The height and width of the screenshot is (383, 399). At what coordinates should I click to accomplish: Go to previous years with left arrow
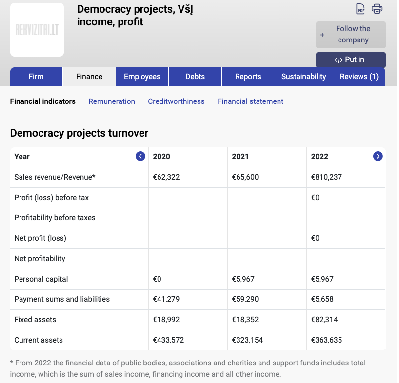[140, 156]
